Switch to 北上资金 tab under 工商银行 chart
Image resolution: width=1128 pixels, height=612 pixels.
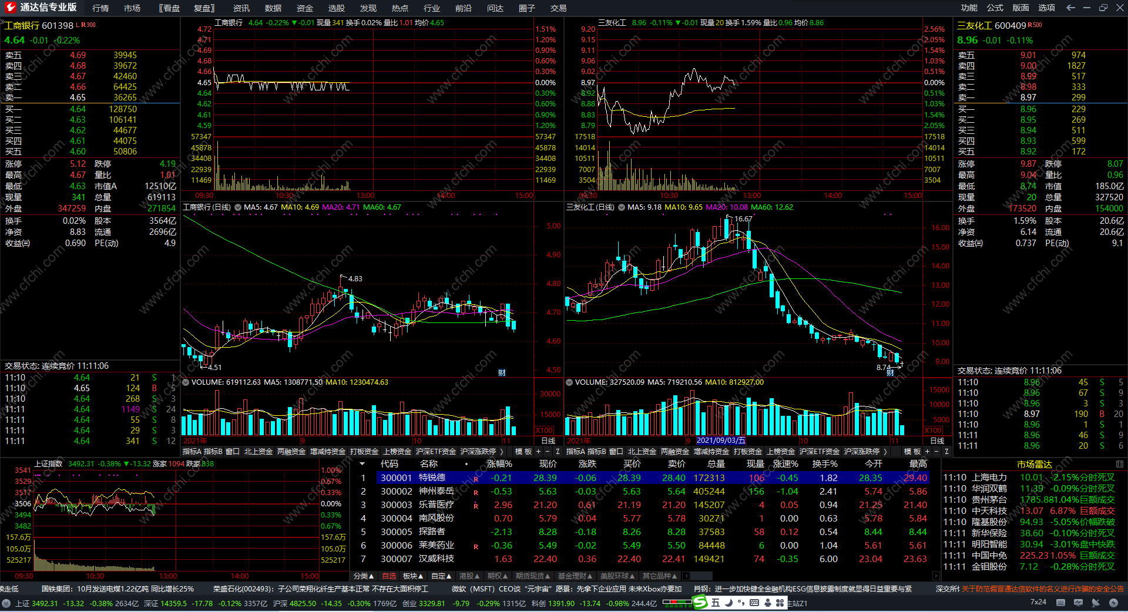point(258,452)
